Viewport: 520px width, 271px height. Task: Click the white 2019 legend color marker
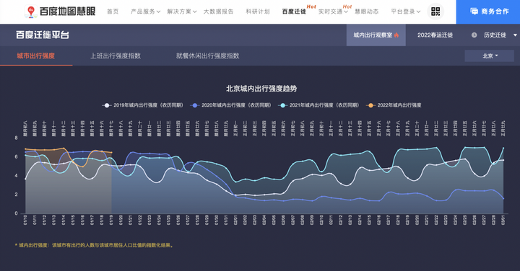click(106, 105)
